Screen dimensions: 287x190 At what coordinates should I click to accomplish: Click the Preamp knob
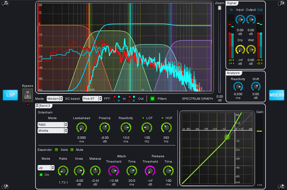pos(105,128)
